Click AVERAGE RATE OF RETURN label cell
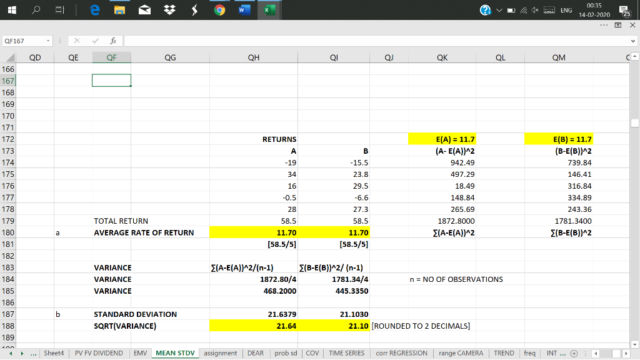 pyautogui.click(x=144, y=232)
